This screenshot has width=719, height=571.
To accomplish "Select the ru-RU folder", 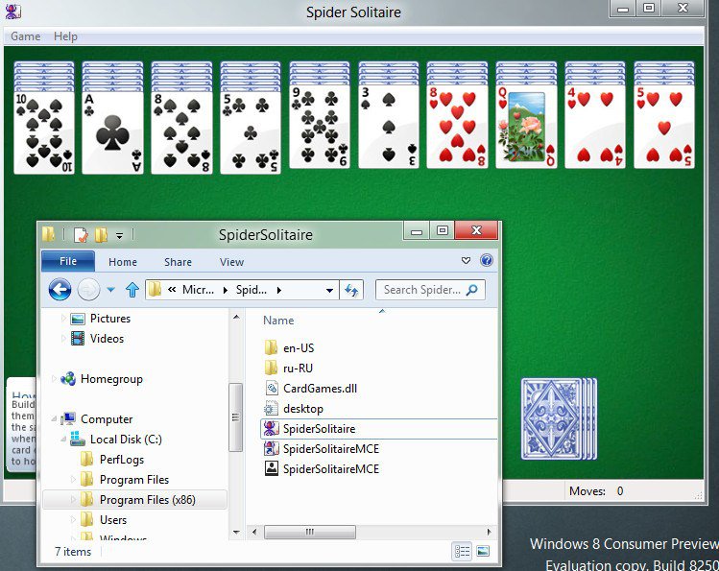I will [298, 369].
